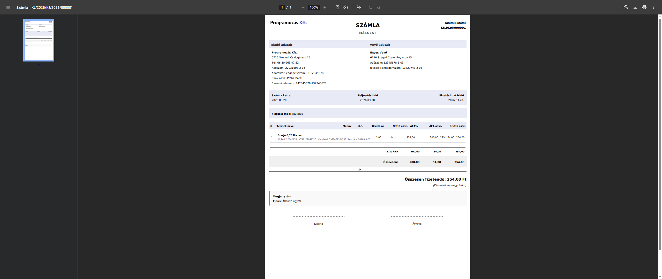The height and width of the screenshot is (279, 662).
Task: Click the fit to page icon
Action: pyautogui.click(x=337, y=7)
